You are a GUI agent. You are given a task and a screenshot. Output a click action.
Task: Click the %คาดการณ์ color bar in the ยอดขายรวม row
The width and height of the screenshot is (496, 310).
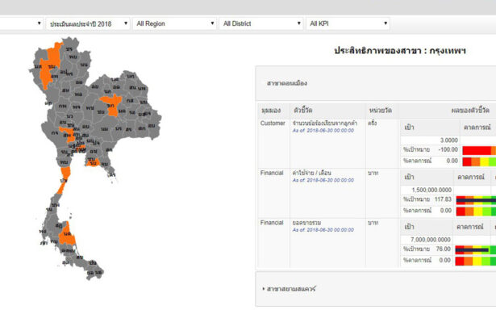pyautogui.click(x=476, y=262)
